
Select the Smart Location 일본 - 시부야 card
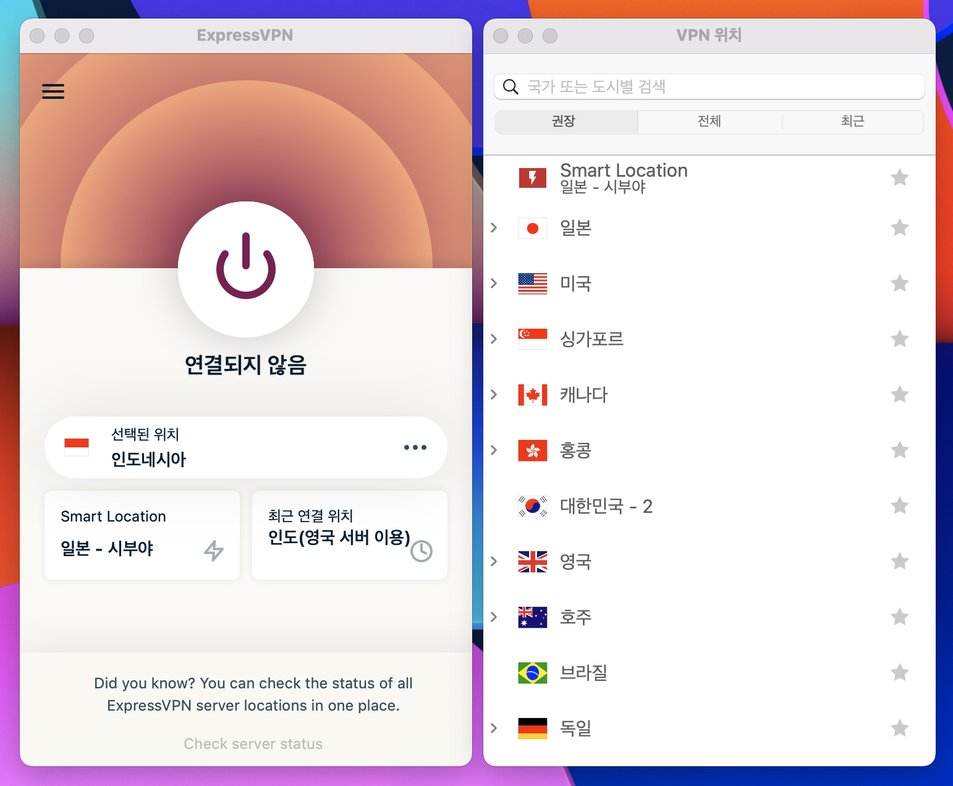pos(142,535)
